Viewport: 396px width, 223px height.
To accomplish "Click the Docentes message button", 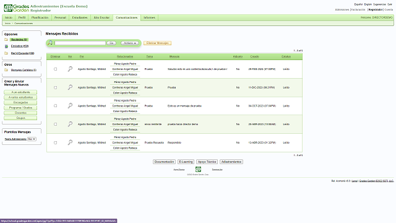I will 20,113.
